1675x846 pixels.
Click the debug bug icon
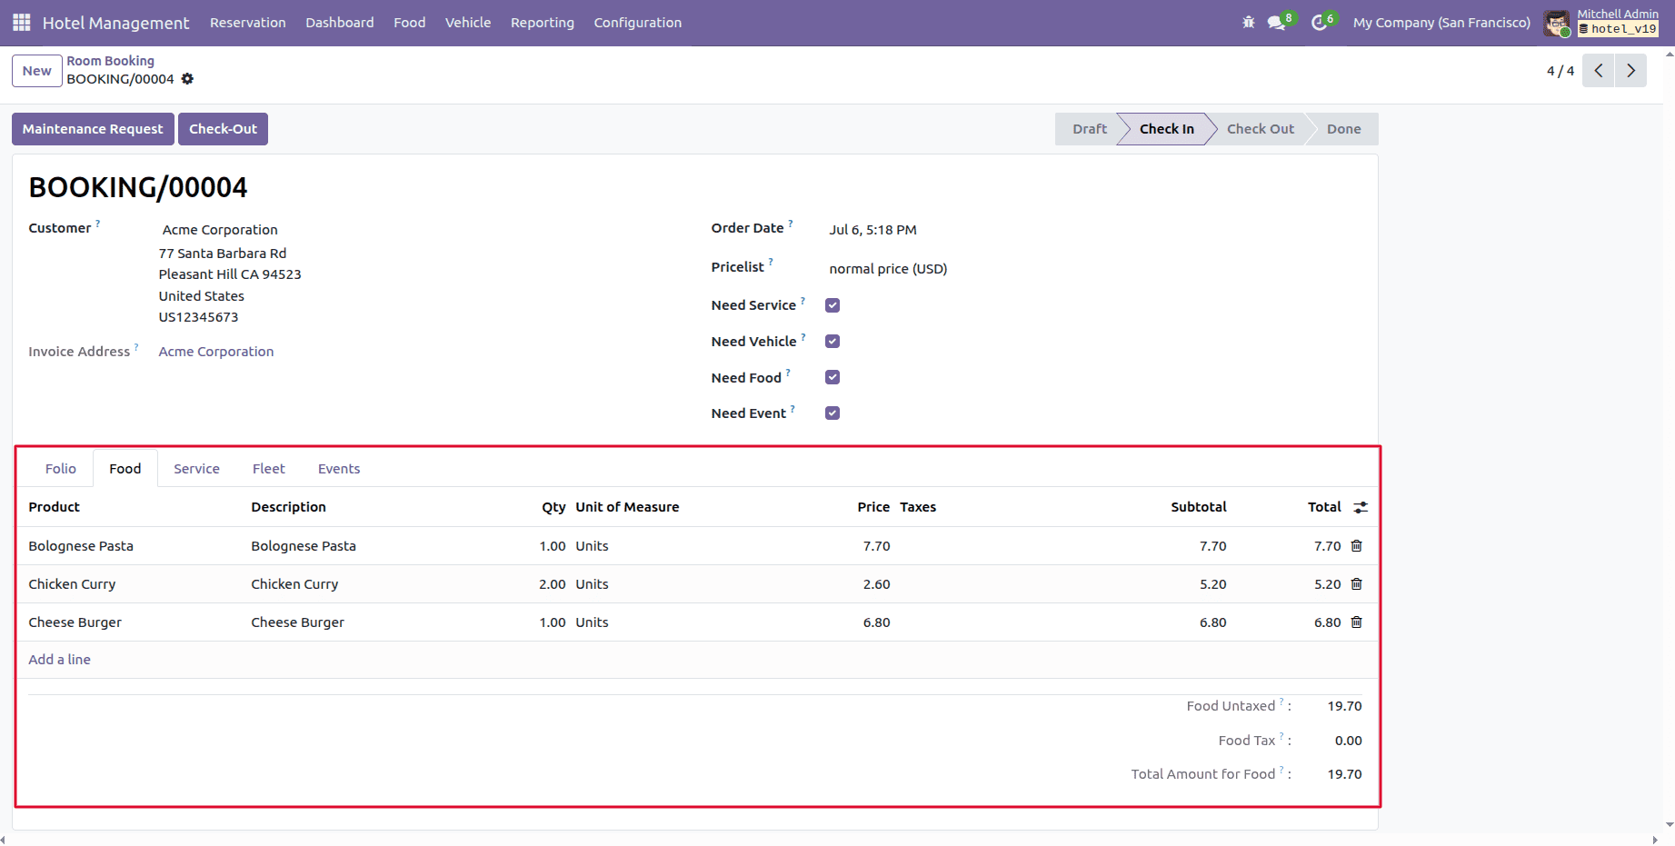tap(1249, 23)
